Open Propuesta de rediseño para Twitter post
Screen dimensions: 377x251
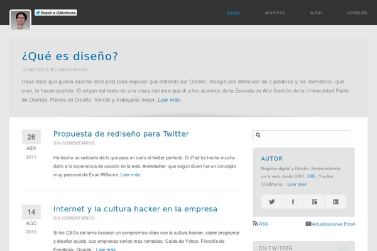pos(121,134)
